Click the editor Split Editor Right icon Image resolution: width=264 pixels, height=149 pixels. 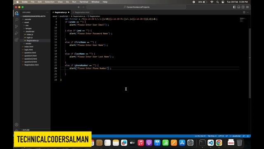click(244, 12)
